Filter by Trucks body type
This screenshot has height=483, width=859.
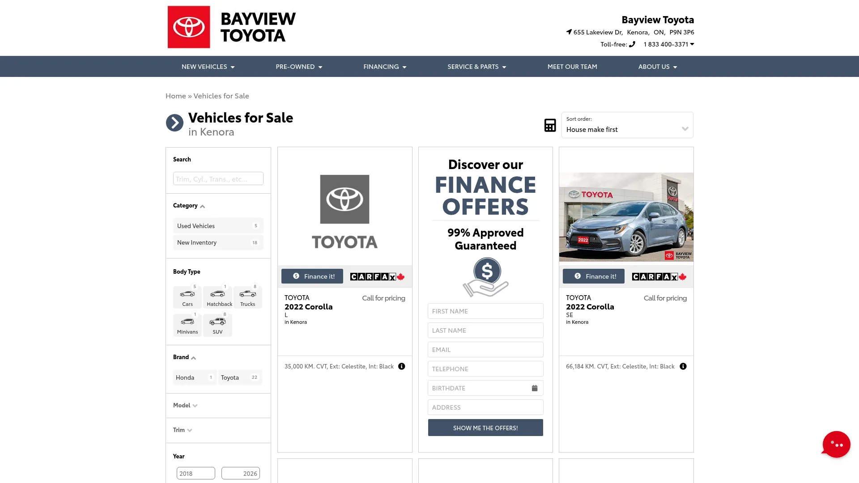pyautogui.click(x=248, y=297)
